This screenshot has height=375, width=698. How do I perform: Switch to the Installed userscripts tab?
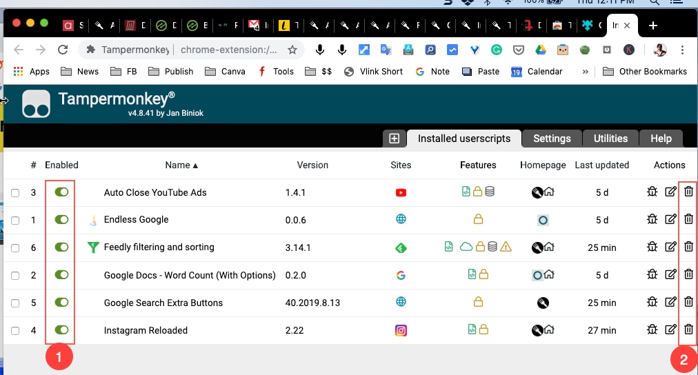[x=464, y=139]
